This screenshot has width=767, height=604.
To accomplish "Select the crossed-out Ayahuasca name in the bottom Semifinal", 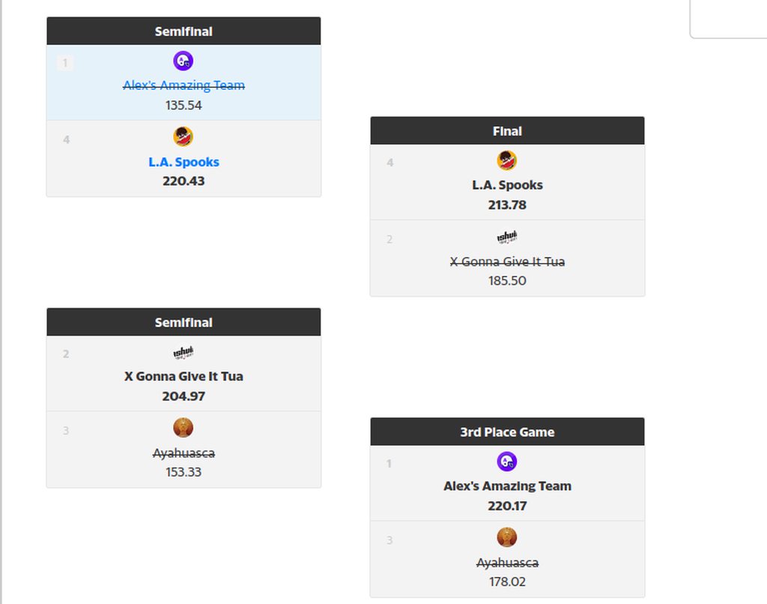I will coord(184,453).
